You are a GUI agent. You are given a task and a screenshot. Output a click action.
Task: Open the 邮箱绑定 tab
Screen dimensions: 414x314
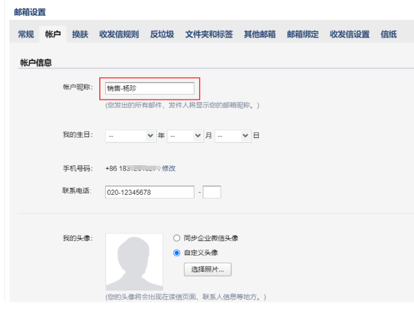302,34
